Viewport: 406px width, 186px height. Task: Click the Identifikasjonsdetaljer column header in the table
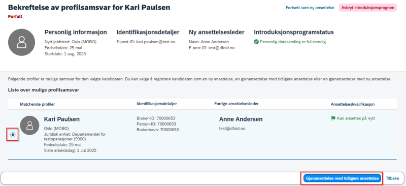[x=157, y=104]
